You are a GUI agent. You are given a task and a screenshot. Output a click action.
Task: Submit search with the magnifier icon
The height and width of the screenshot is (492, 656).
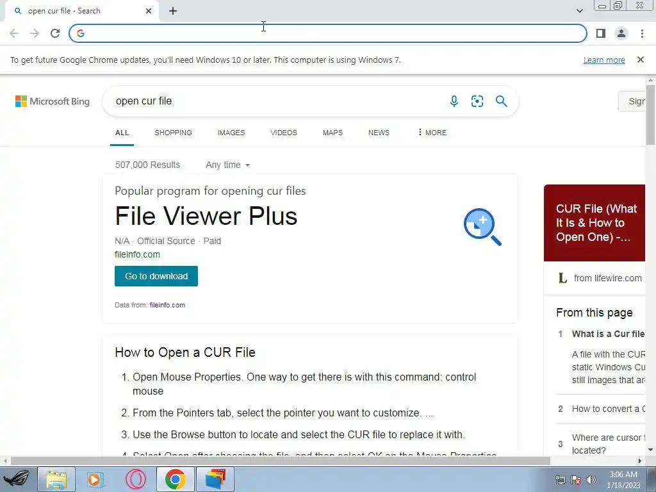[x=501, y=101]
